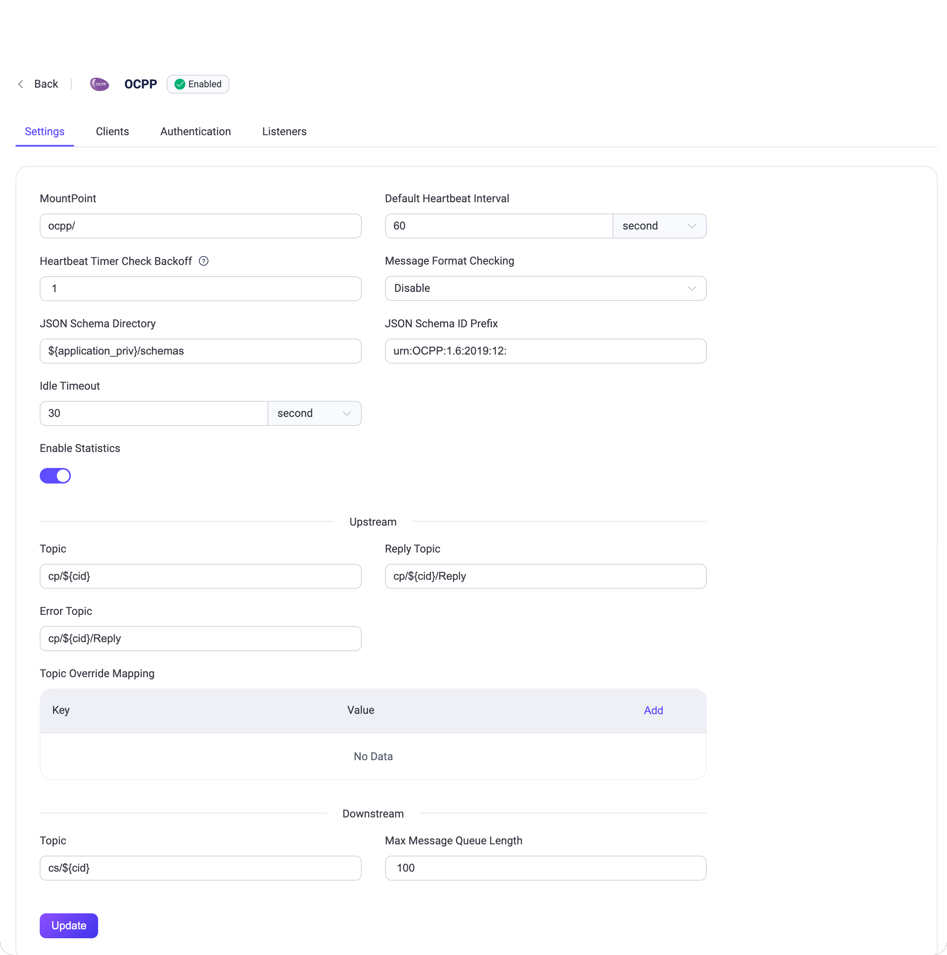This screenshot has height=955, width=947.
Task: Click the green Enabled checkmark icon
Action: 180,84
